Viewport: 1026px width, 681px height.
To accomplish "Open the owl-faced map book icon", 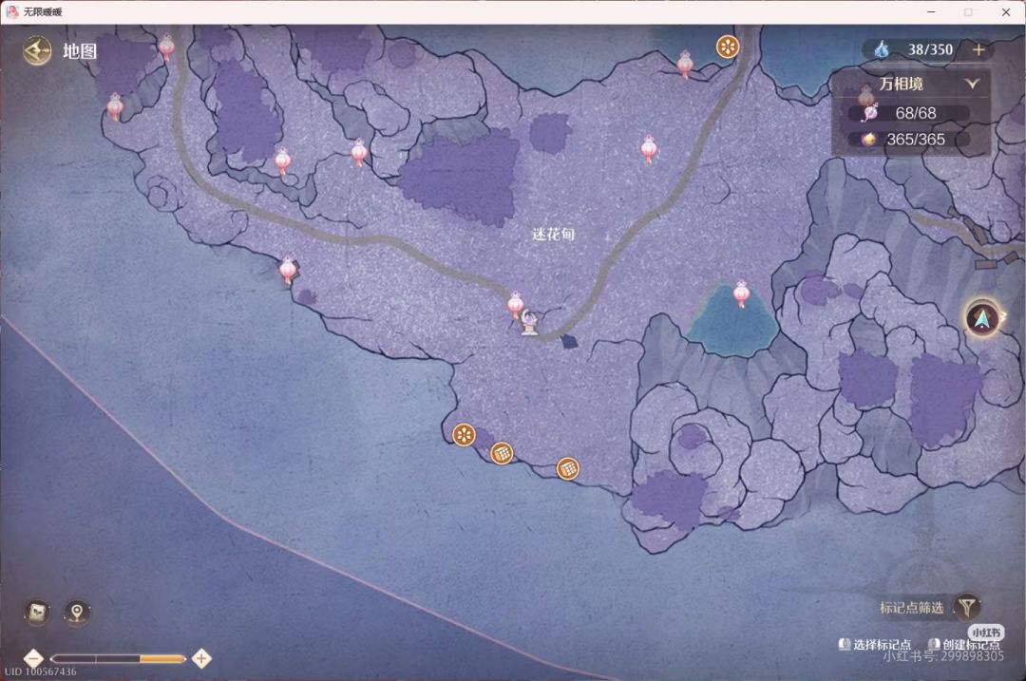I will [37, 613].
